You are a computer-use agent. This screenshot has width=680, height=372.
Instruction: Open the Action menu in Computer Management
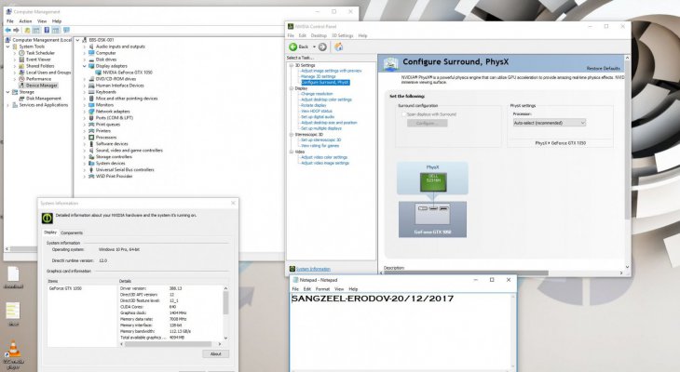pos(25,21)
